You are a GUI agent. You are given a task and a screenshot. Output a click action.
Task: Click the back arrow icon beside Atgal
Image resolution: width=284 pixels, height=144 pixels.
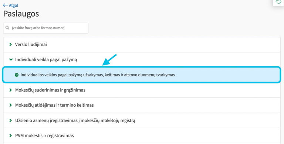[x=5, y=5]
